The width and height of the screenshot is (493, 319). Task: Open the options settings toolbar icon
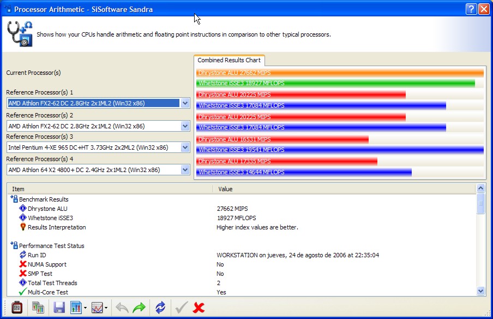(17, 308)
